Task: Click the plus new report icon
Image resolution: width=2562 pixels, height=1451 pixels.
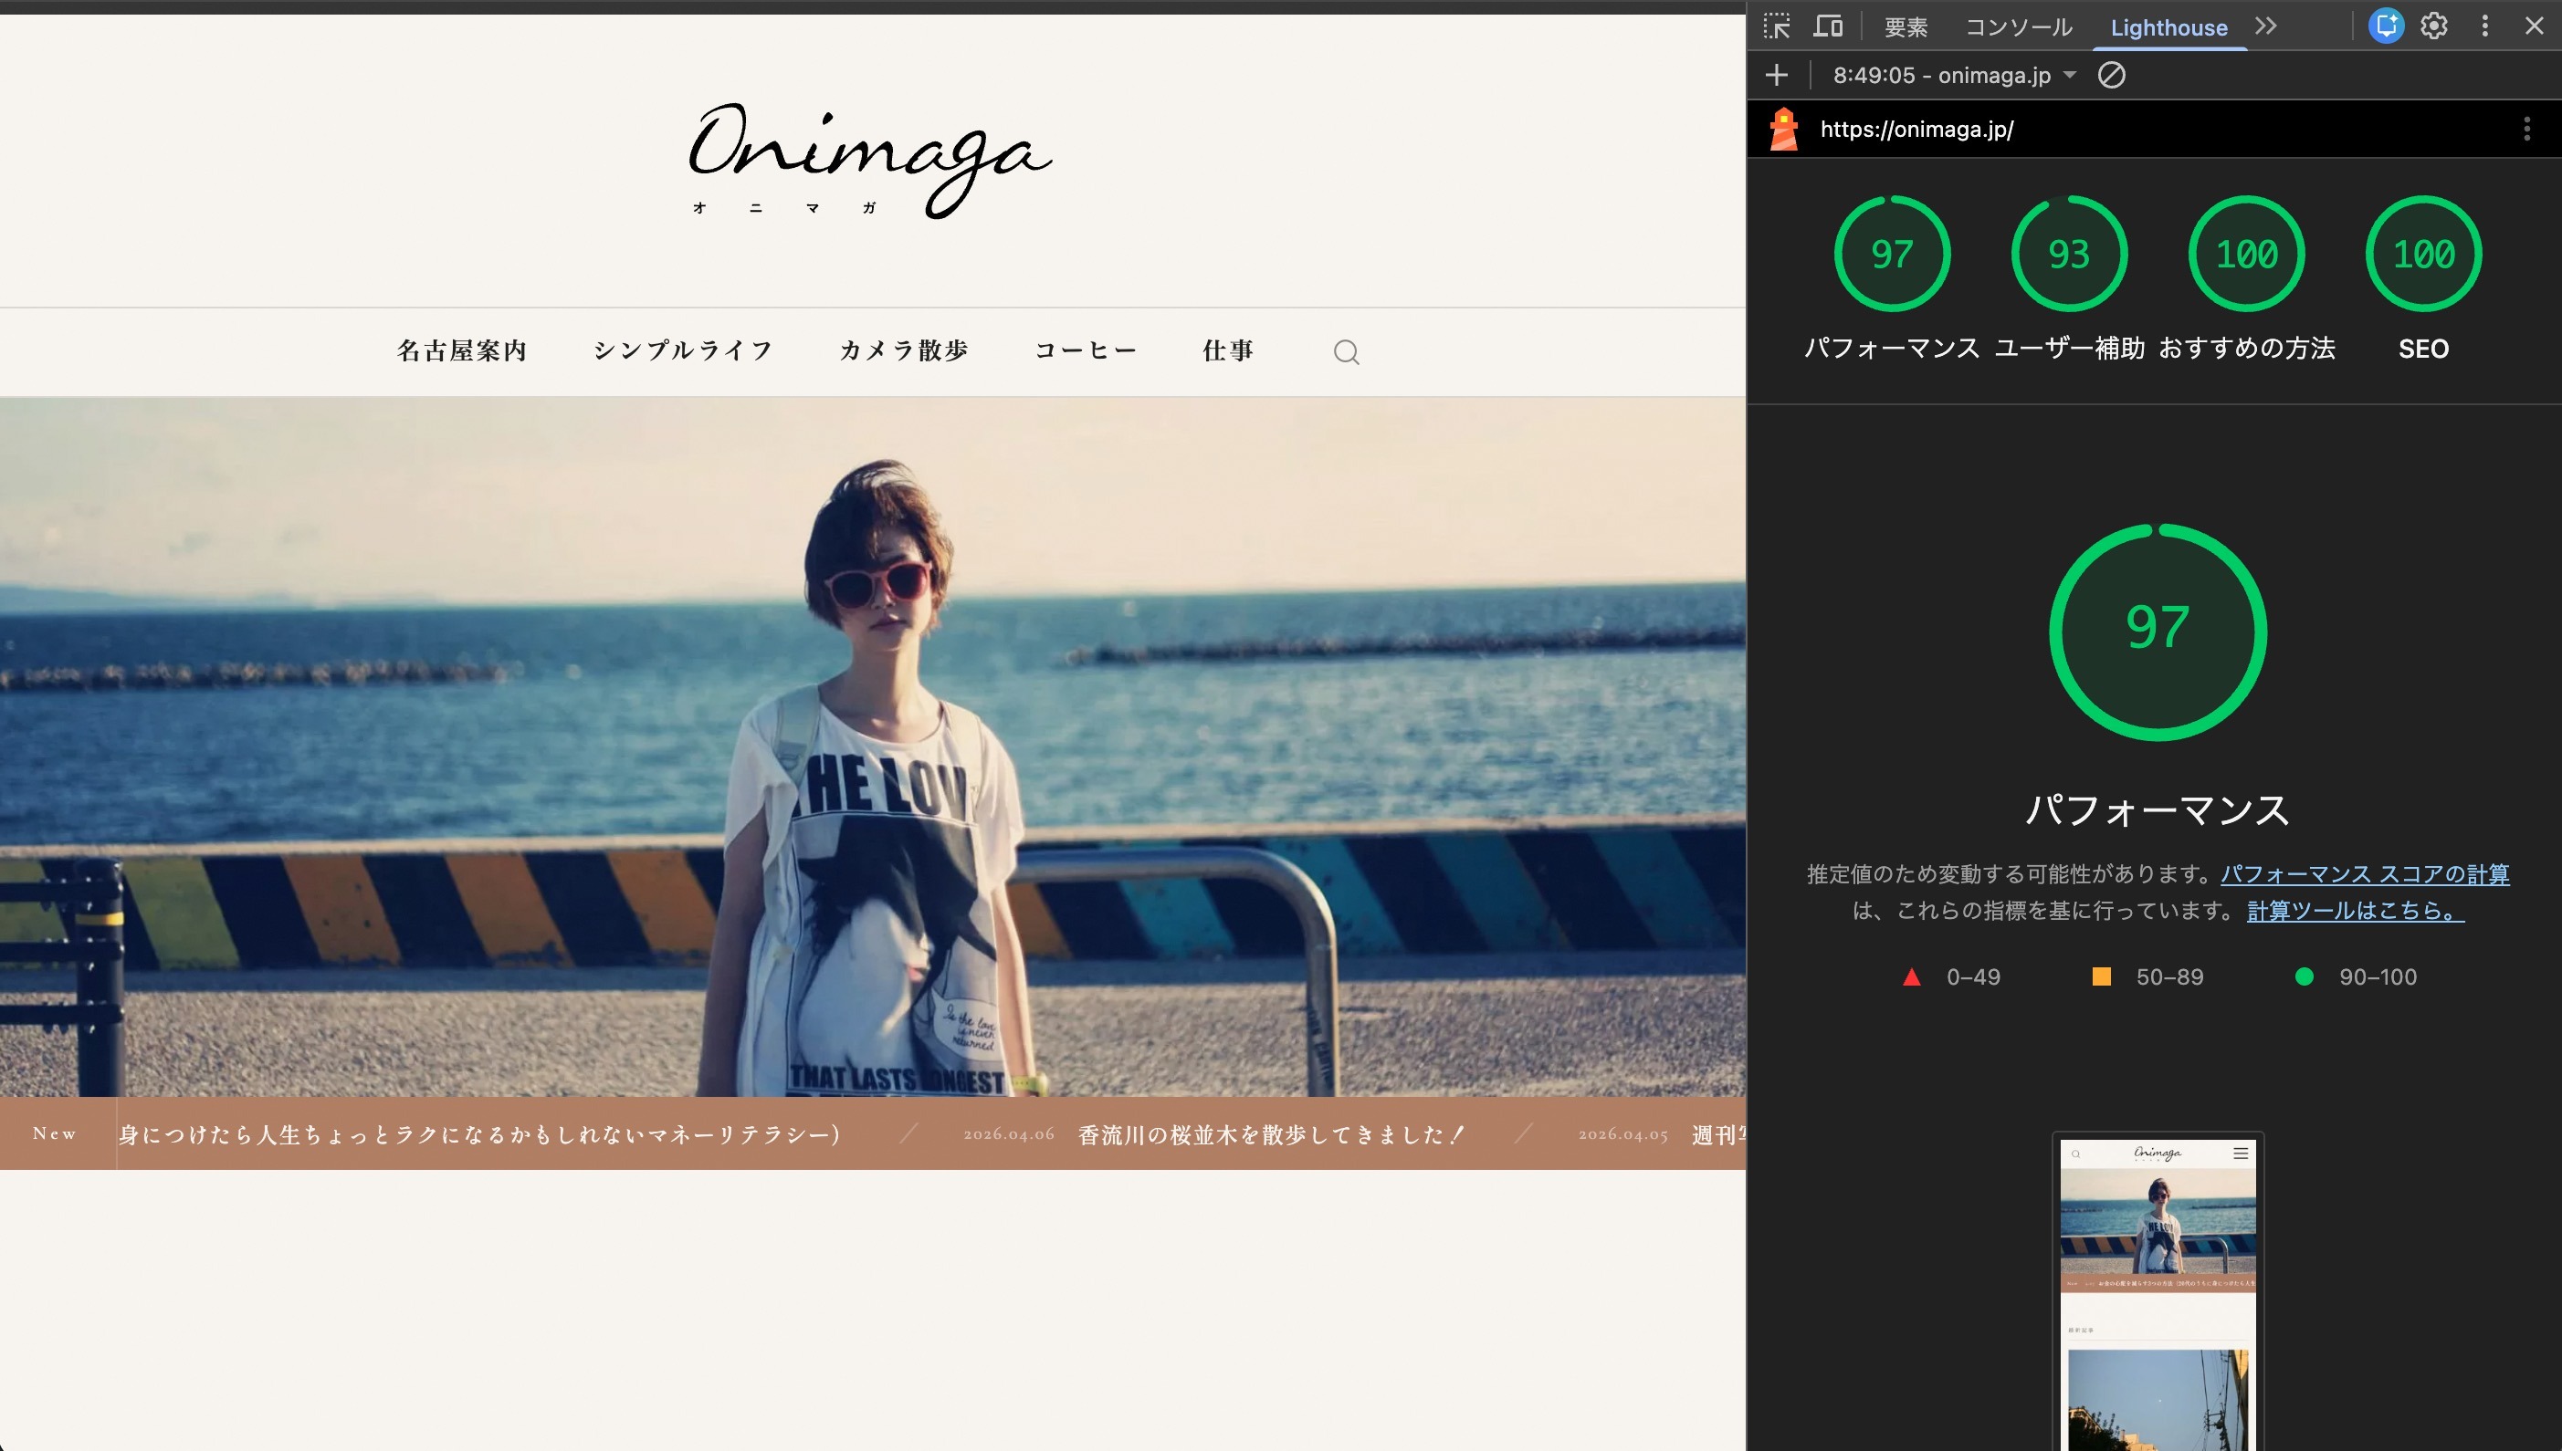Action: point(1777,76)
